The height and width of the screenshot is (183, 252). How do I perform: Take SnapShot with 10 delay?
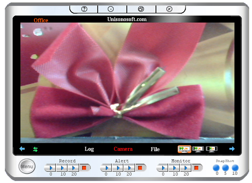click(x=235, y=168)
